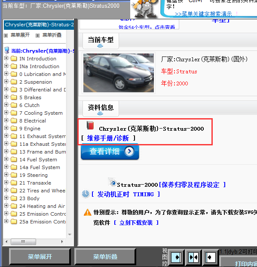Select the 9 Engine tree label
The image size is (257, 267).
[30, 129]
